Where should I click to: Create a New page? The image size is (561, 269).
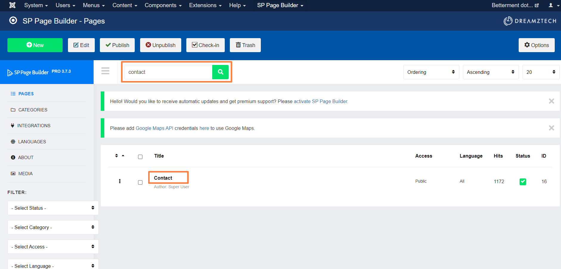pos(35,45)
